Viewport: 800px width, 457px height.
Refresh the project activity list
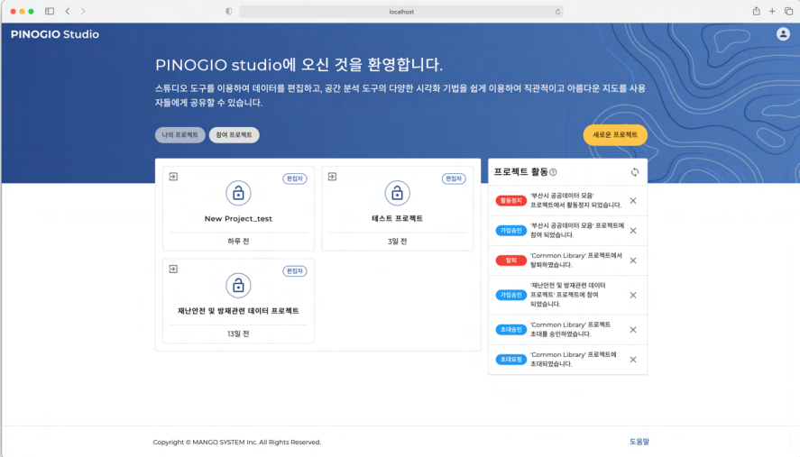(634, 172)
